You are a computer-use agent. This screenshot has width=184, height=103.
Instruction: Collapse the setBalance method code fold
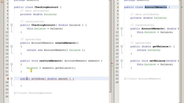(x=122, y=61)
